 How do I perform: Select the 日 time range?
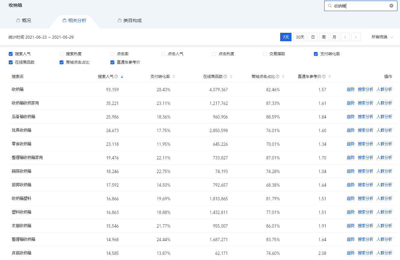coord(313,37)
